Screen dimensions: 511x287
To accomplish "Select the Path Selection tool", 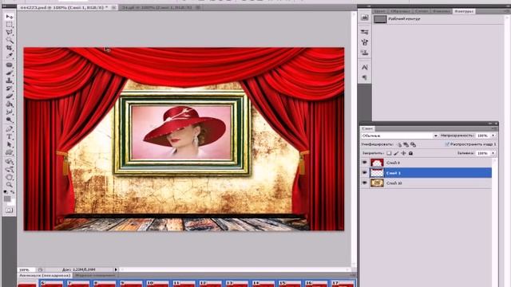I will (10, 144).
